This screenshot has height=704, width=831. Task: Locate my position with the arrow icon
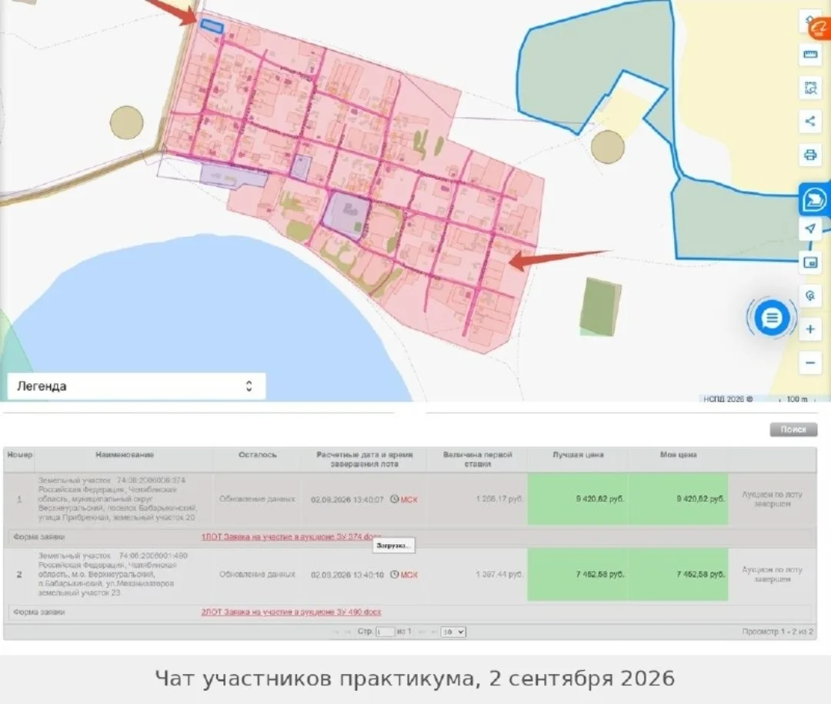[809, 229]
